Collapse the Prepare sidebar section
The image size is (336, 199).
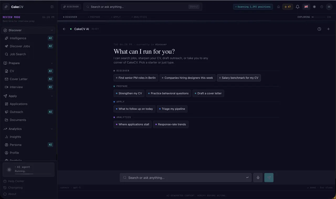pos(52,63)
